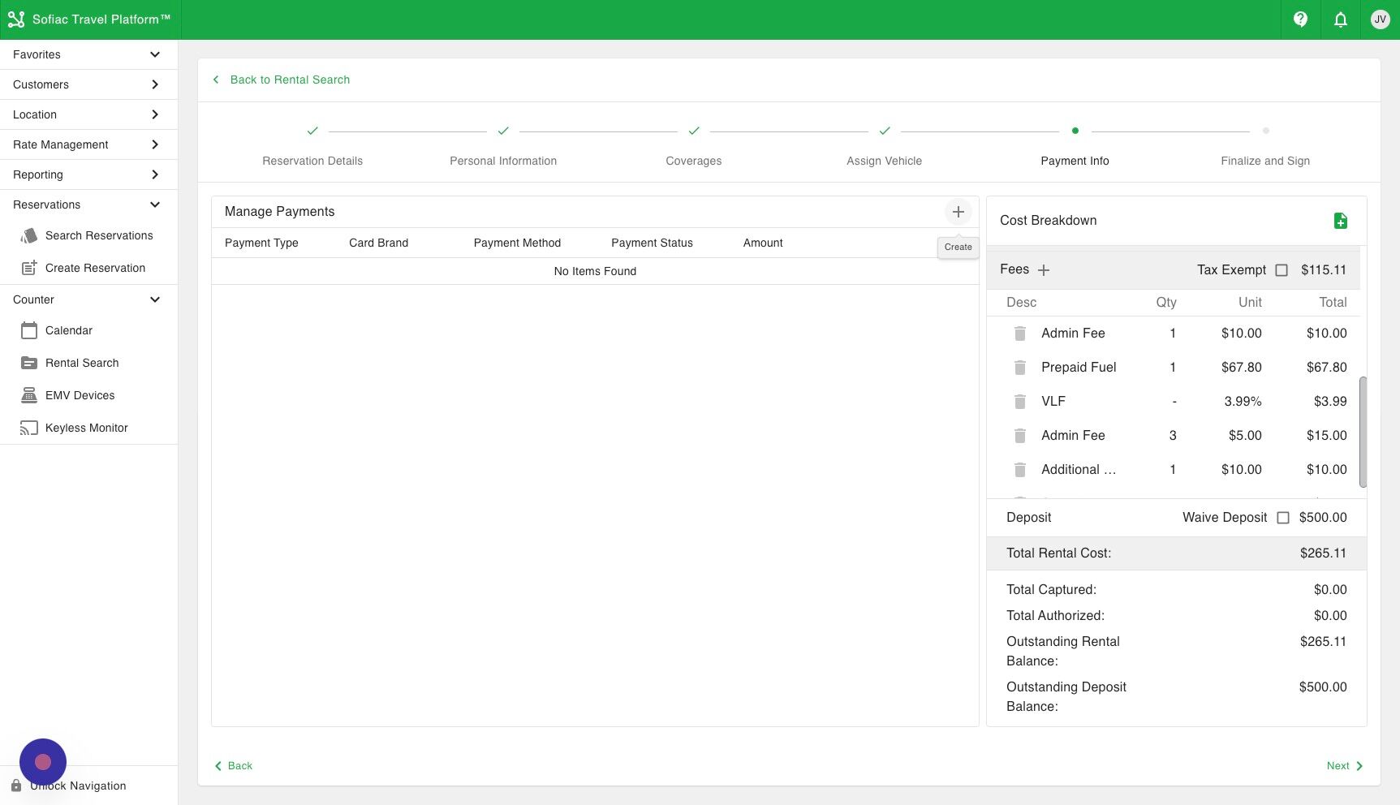Delete the Prepaid Fuel fee via trash icon
The image size is (1400, 805).
(1019, 367)
